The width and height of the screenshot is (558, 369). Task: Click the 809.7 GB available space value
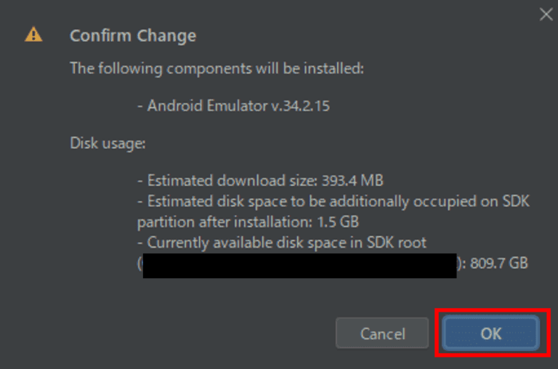click(499, 263)
